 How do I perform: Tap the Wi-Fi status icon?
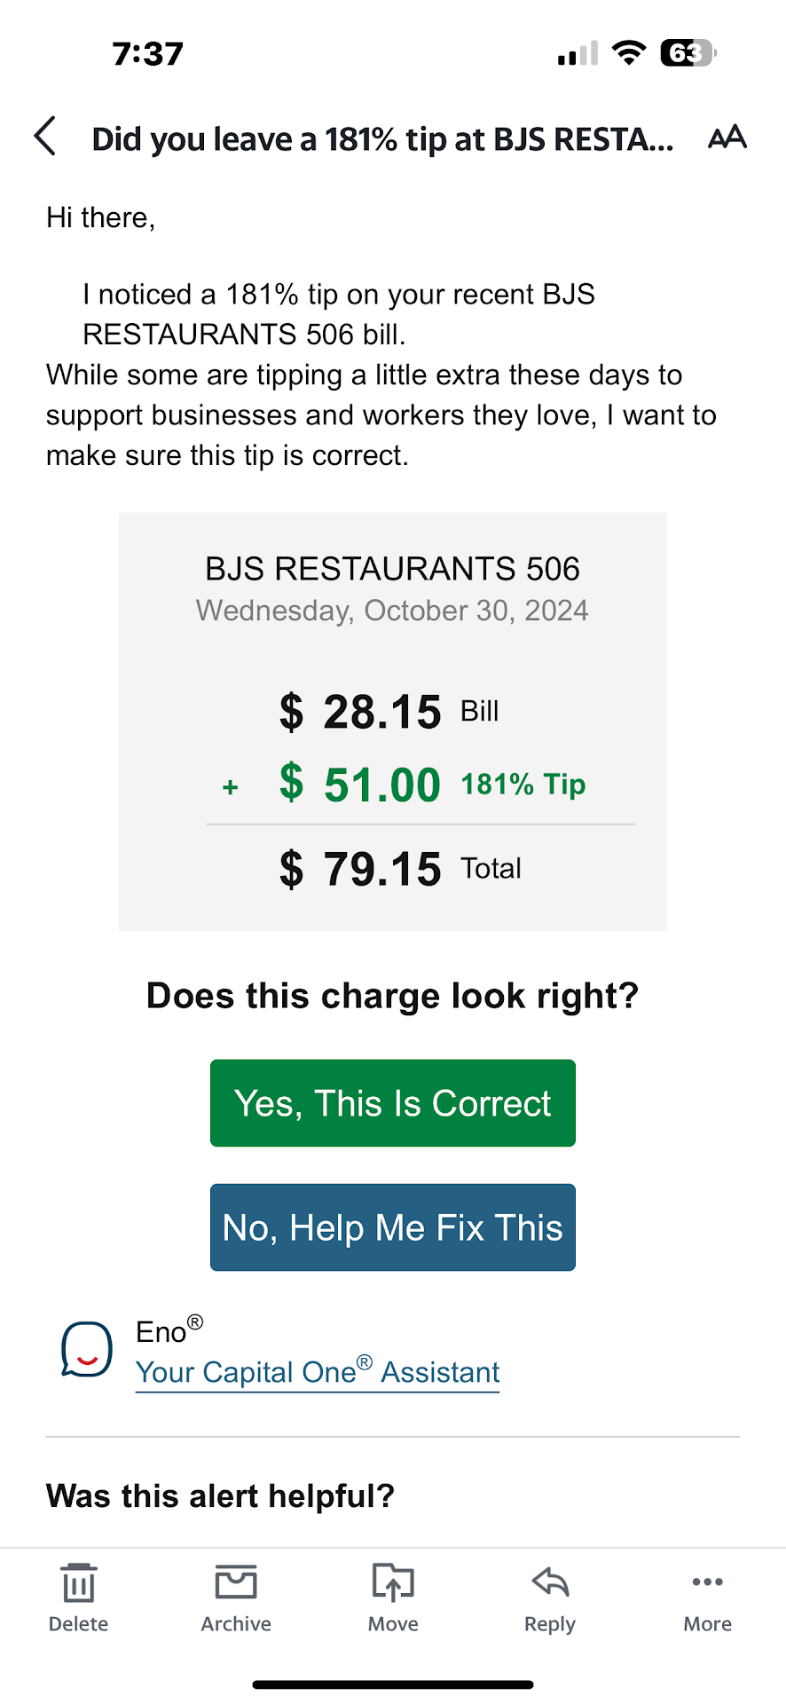tap(629, 53)
